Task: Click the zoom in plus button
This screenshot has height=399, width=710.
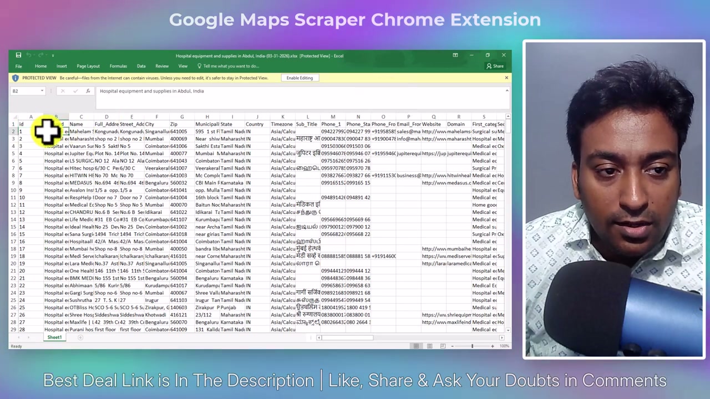Action: [x=492, y=346]
